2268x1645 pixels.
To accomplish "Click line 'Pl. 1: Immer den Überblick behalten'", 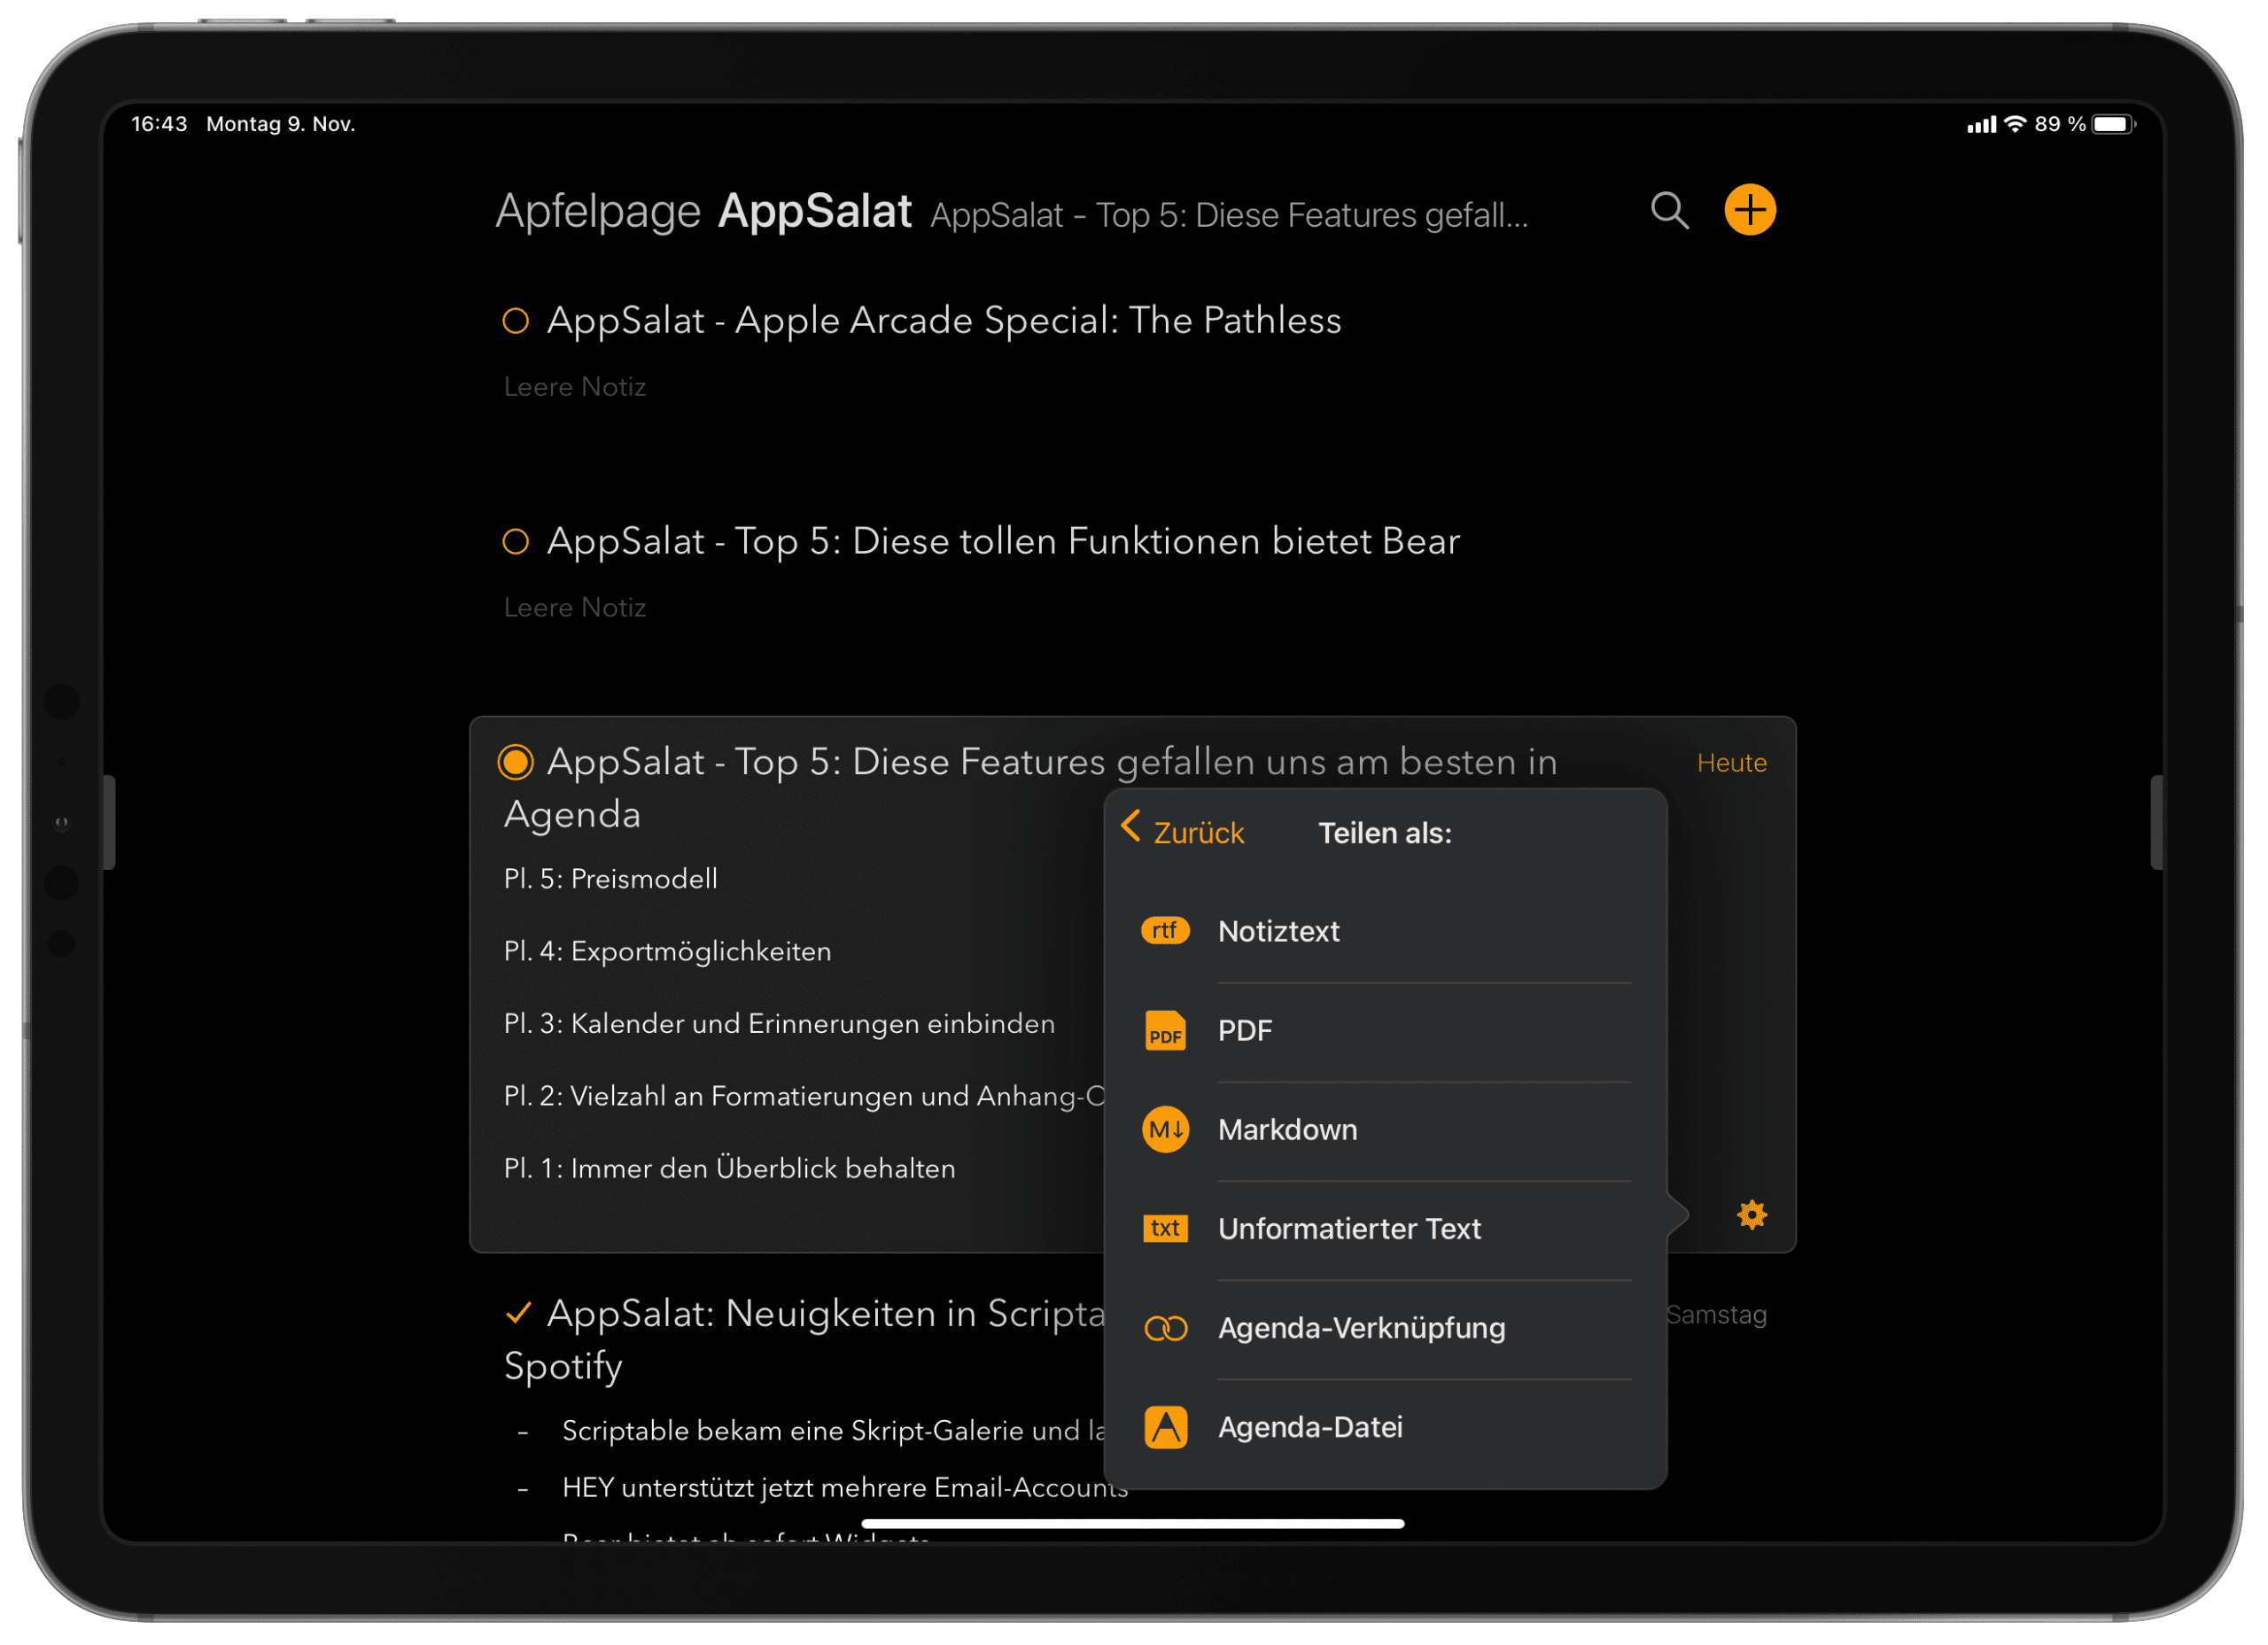I will pos(729,1168).
